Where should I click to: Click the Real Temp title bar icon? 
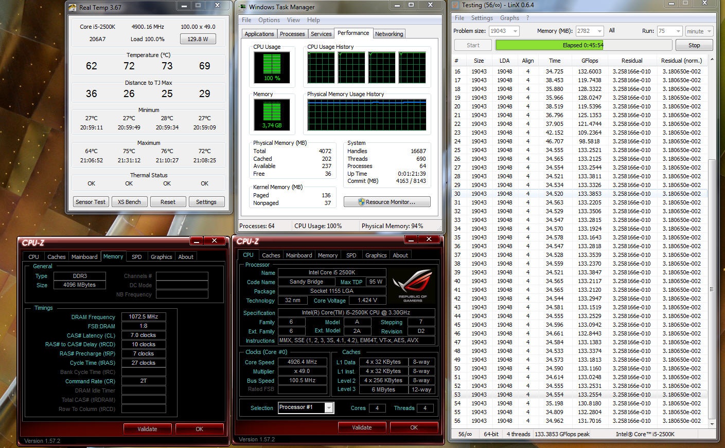click(73, 7)
